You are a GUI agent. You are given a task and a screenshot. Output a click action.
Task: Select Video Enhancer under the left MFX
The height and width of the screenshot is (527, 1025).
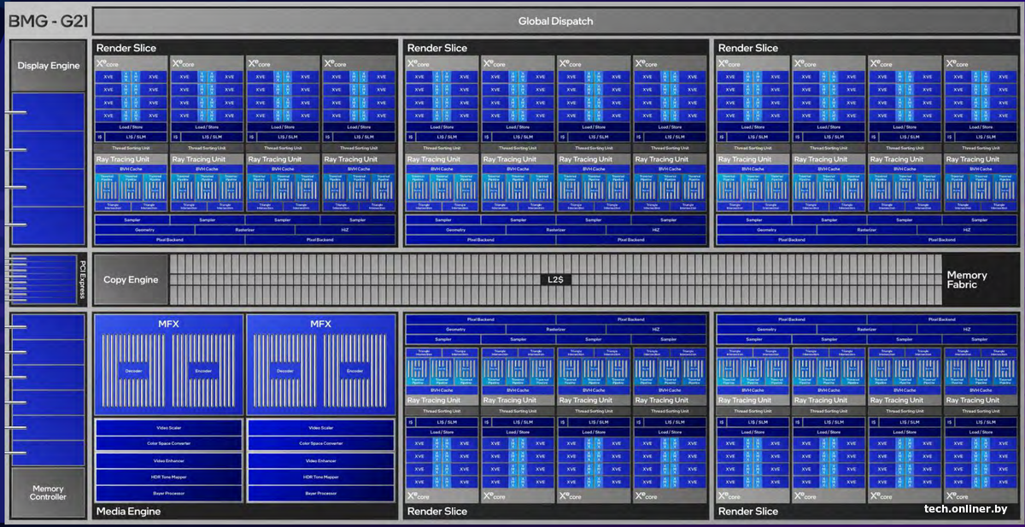(x=169, y=460)
